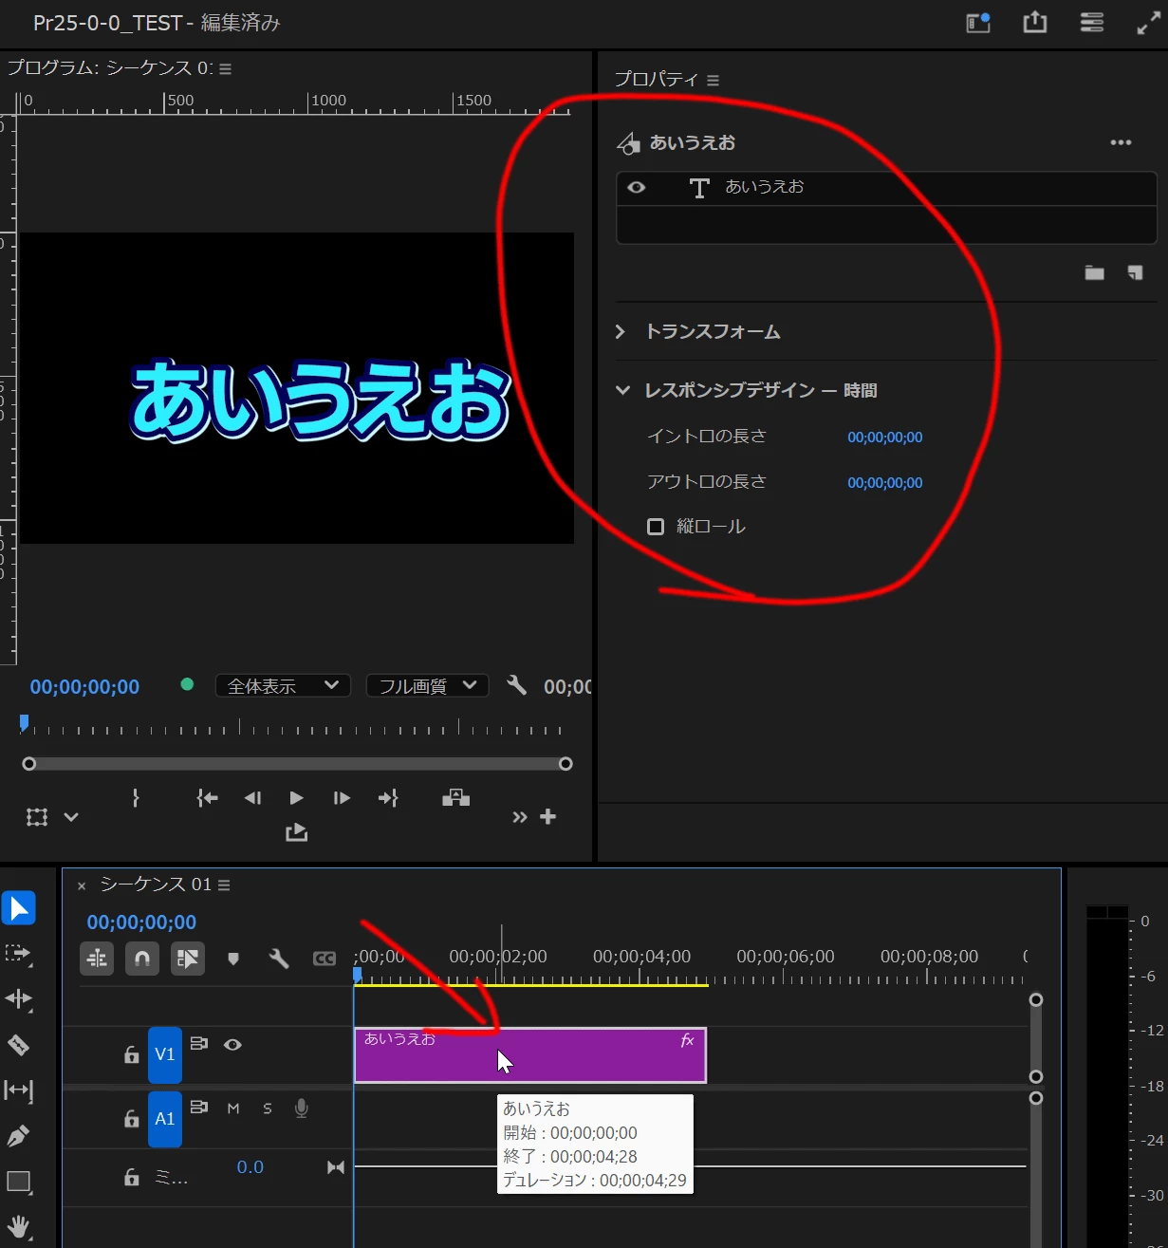Step back one frame
Image resolution: width=1168 pixels, height=1248 pixels.
click(x=252, y=798)
